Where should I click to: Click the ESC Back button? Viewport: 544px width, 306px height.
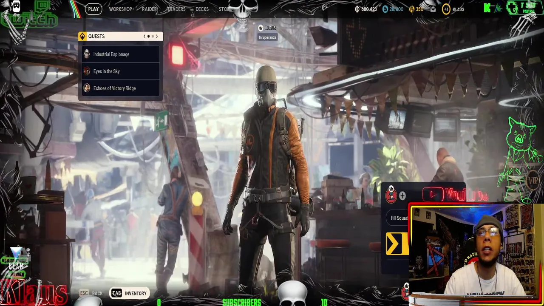[91, 293]
